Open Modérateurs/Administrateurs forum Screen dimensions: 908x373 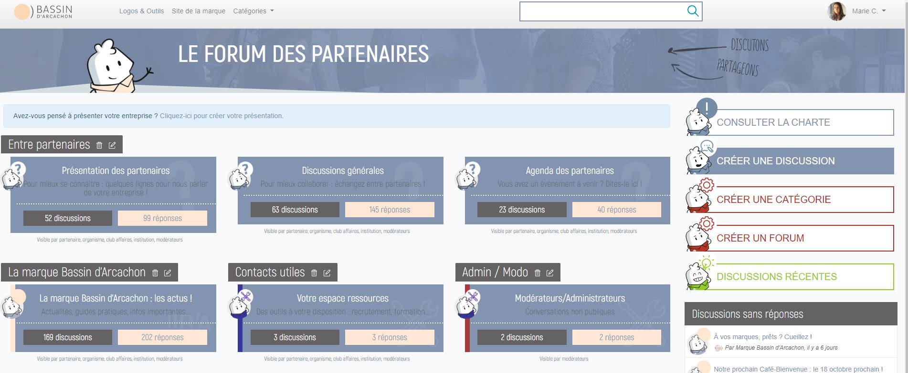click(x=570, y=298)
